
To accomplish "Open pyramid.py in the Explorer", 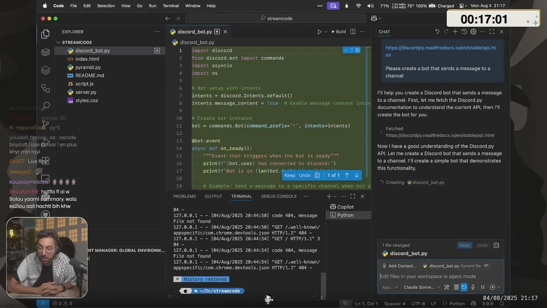I will [88, 67].
